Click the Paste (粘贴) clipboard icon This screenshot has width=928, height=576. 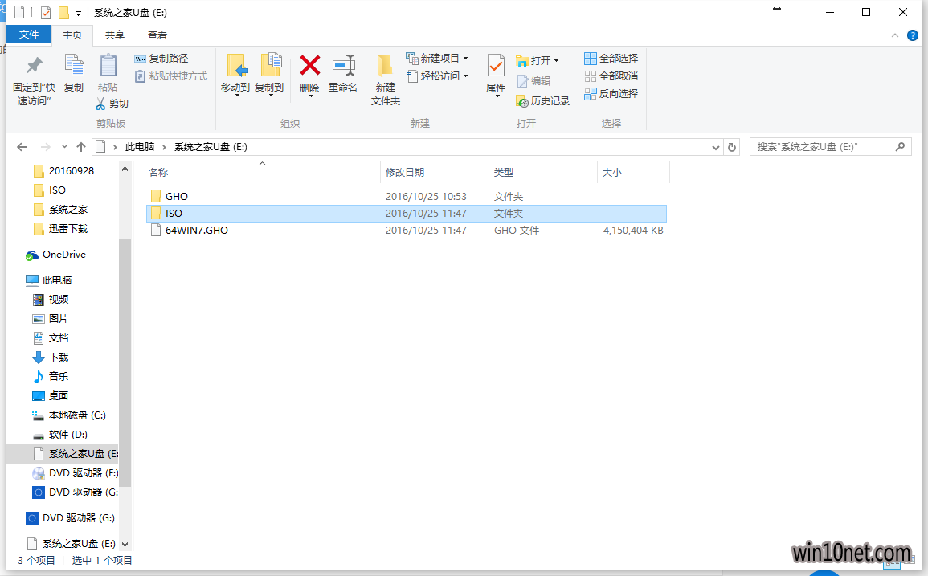click(x=108, y=67)
